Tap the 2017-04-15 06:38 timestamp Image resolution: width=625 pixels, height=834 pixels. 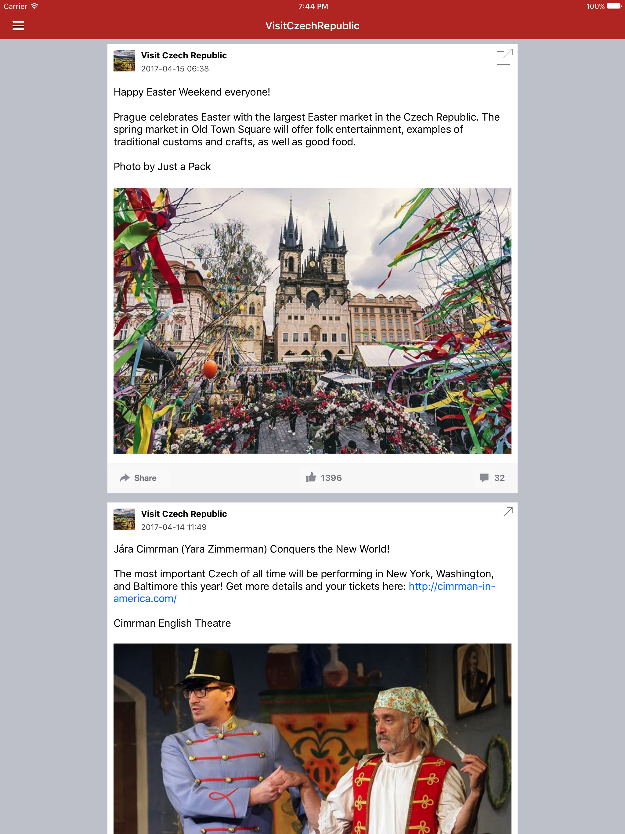click(175, 69)
